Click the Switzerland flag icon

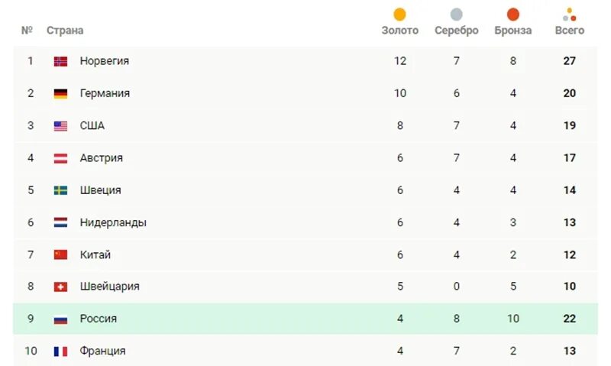[60, 287]
